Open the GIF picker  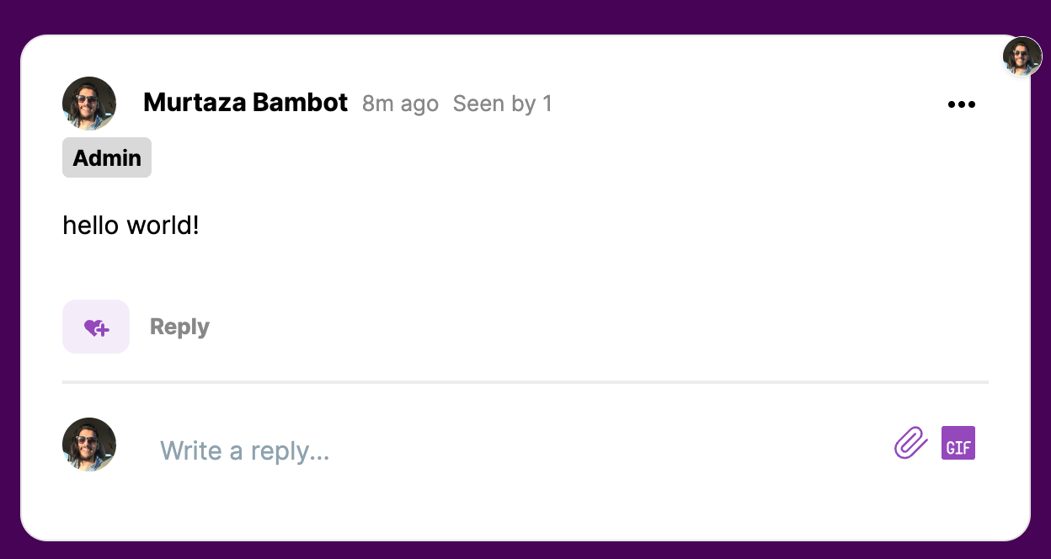958,443
